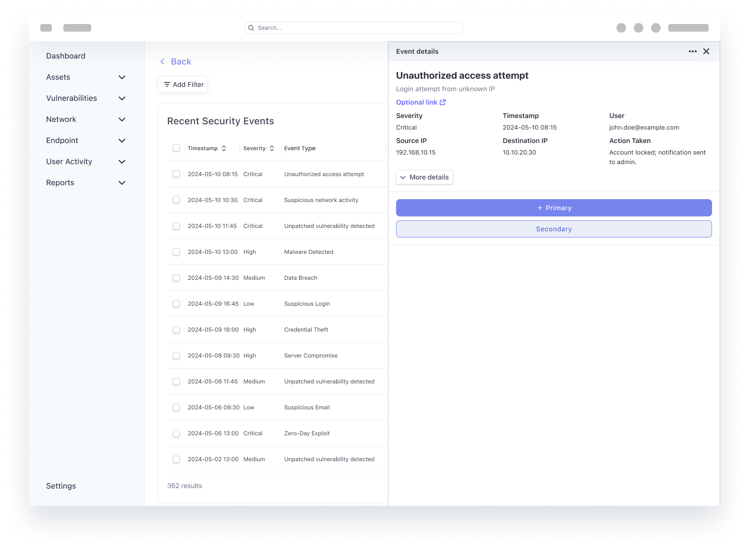The image size is (749, 549).
Task: Sort events using the Severity sort arrows
Action: coord(272,148)
